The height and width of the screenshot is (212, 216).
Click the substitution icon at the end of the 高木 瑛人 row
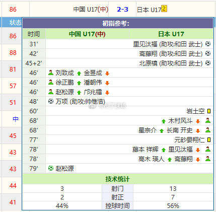tap(208, 159)
